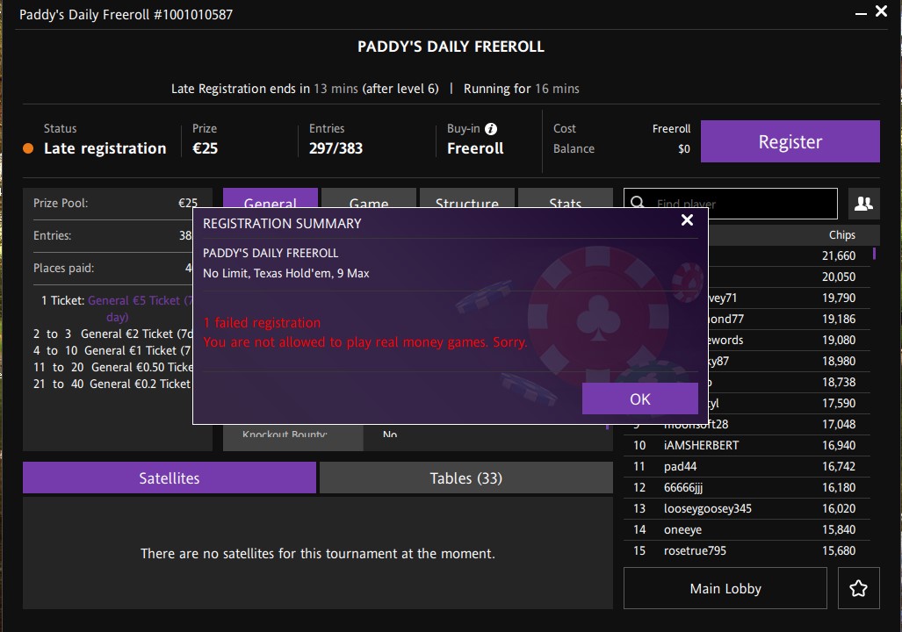Select the Satellites tab
902x632 pixels.
coord(170,478)
